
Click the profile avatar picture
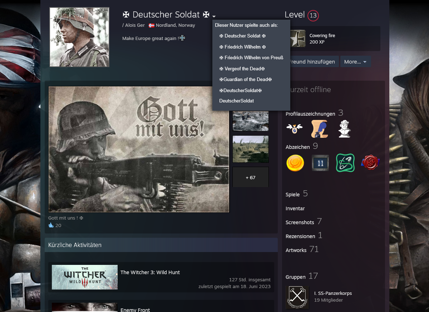pos(79,37)
